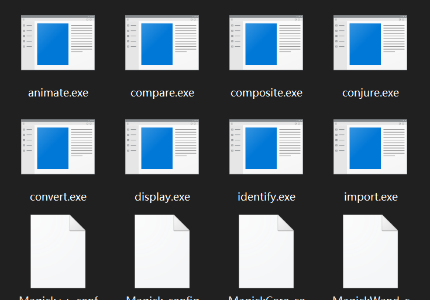430x300 pixels.
Task: Select the "display.exe" file name text
Action: pos(162,197)
